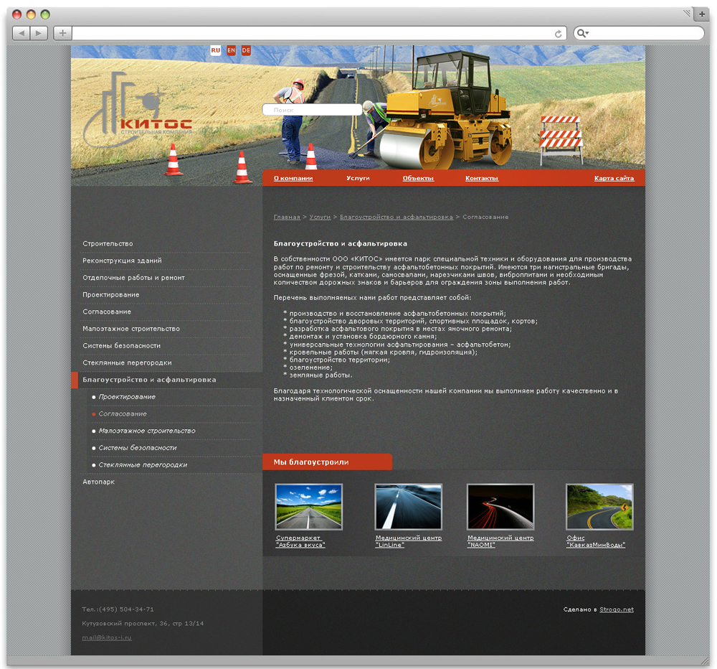
Task: Click the site Поиск search field
Action: (313, 110)
